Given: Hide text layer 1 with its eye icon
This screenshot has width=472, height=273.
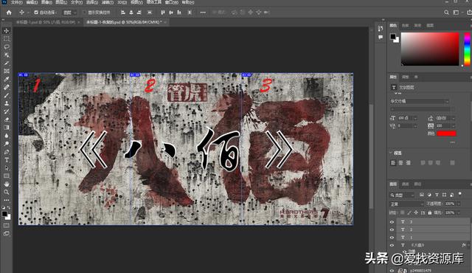Looking at the screenshot, I should (392, 238).
